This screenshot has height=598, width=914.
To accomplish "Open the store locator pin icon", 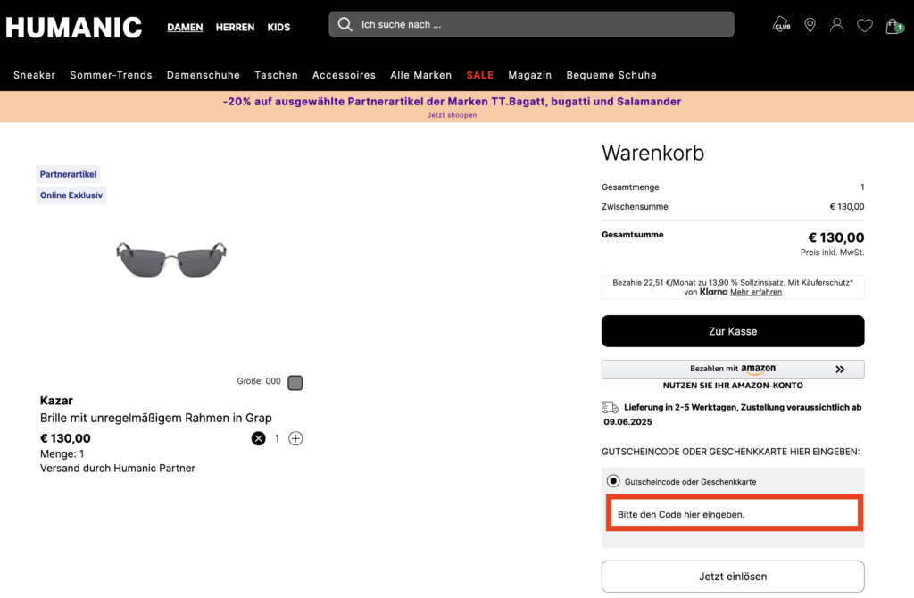I will coord(810,25).
